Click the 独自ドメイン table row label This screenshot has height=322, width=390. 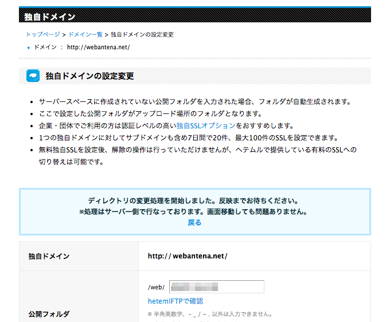(x=49, y=256)
